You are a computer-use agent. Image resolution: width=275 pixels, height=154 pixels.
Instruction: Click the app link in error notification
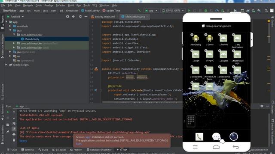pyautogui.click(x=88, y=137)
